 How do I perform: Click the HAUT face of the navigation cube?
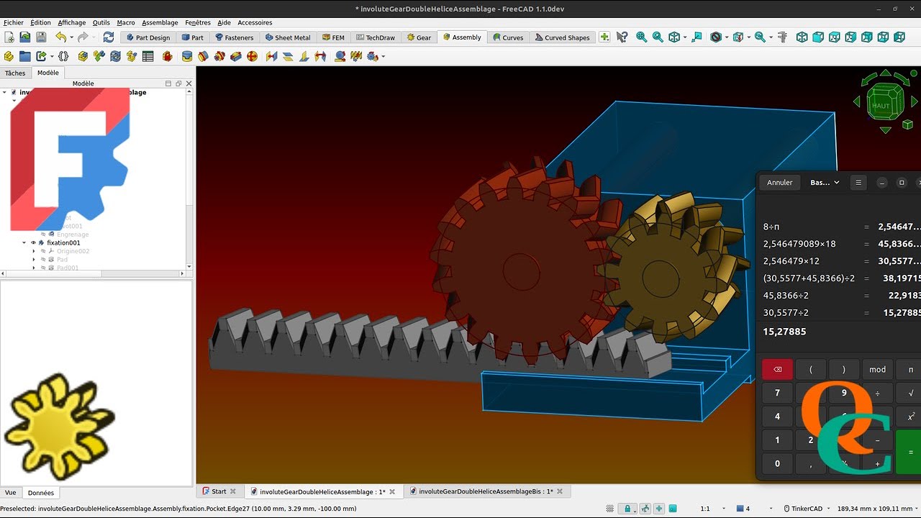pos(881,105)
